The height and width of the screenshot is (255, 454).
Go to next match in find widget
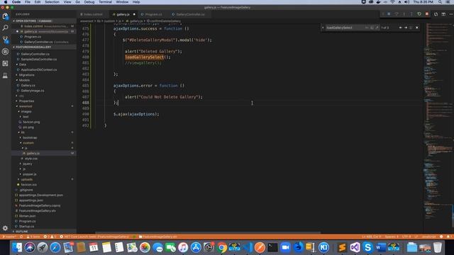pos(406,28)
